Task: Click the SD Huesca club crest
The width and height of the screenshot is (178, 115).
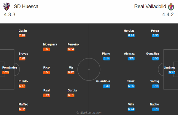Action: tap(7, 7)
